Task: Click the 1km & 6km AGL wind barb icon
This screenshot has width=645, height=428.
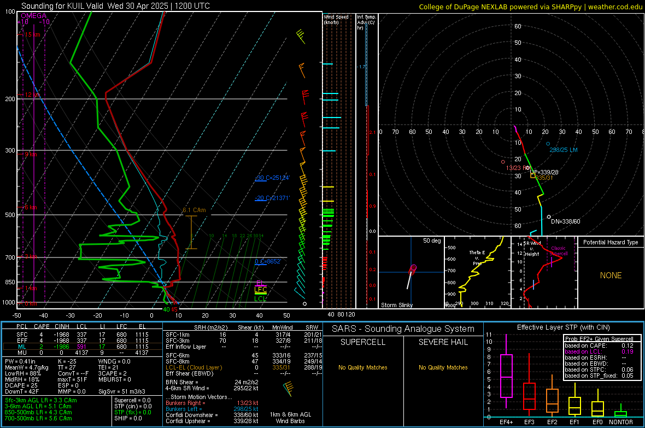Action: pyautogui.click(x=289, y=389)
